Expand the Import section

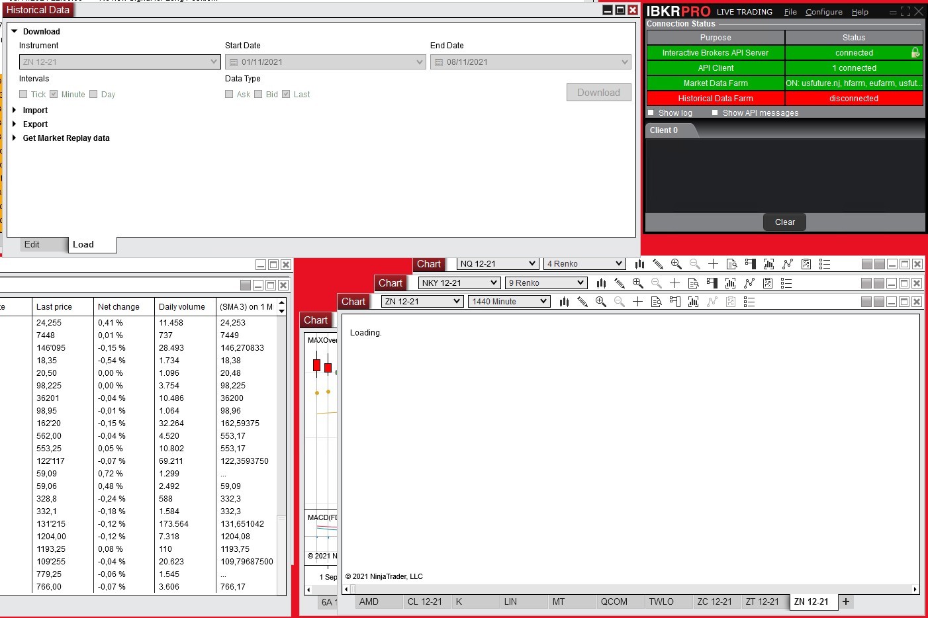pos(15,110)
